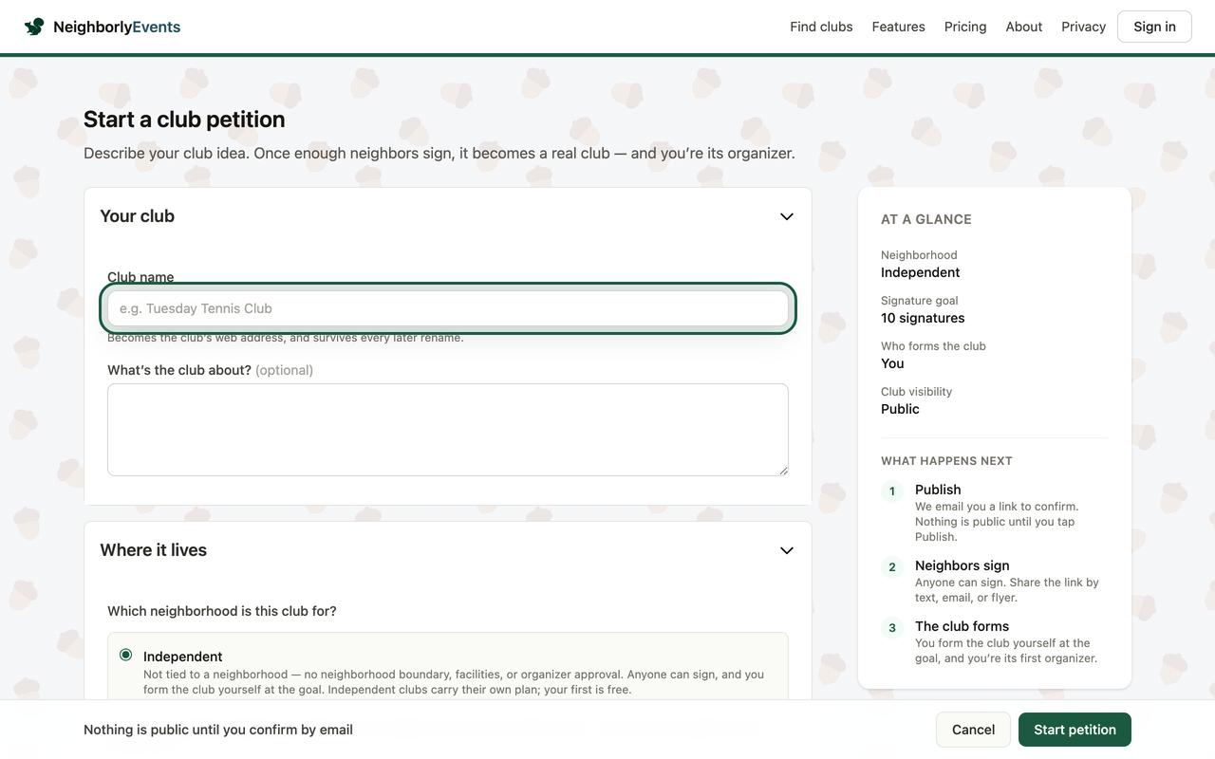Screen dimensions: 1215x759
Task: Select the Independent neighborhood radio button
Action: [x=126, y=656]
